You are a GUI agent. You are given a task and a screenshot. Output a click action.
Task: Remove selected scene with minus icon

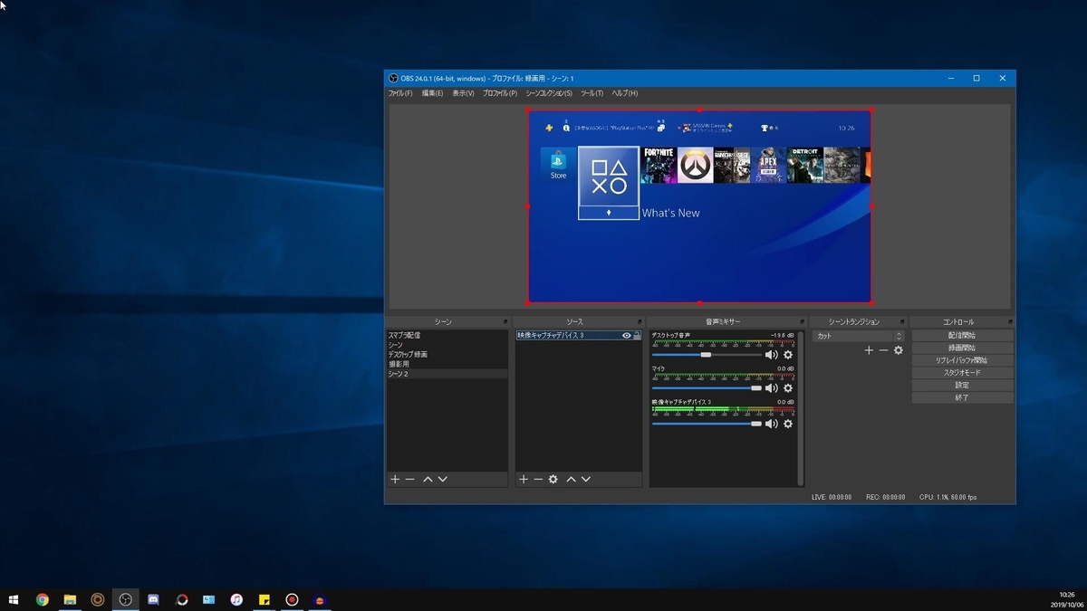coord(409,479)
